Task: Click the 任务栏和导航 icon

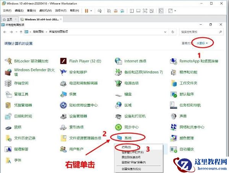Action: (173, 105)
